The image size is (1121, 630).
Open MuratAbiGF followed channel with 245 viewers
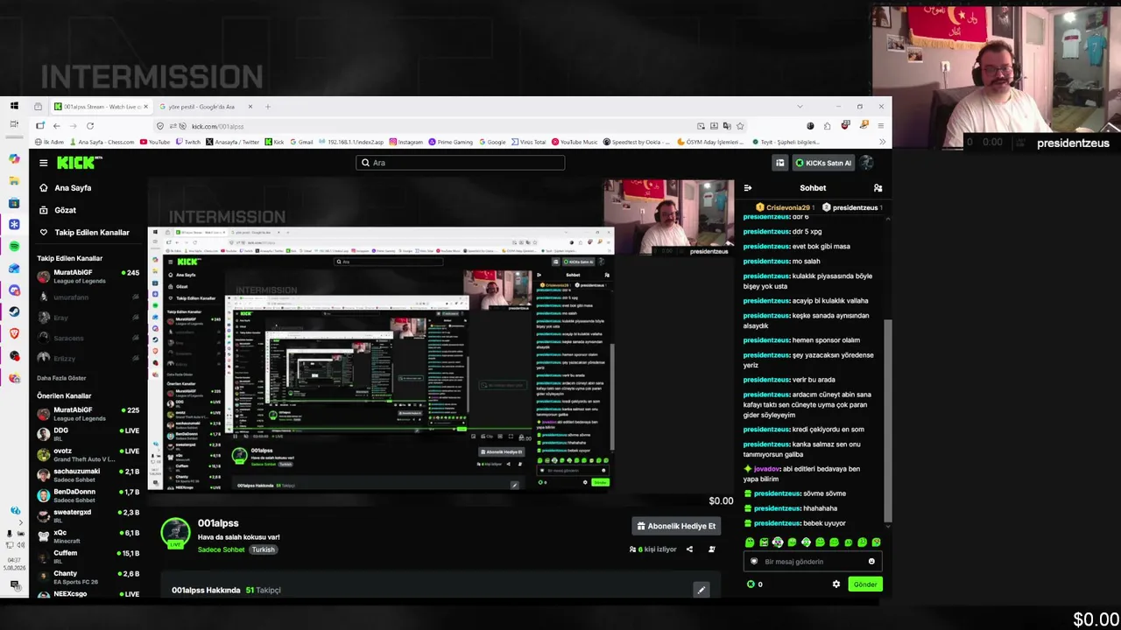coord(88,276)
